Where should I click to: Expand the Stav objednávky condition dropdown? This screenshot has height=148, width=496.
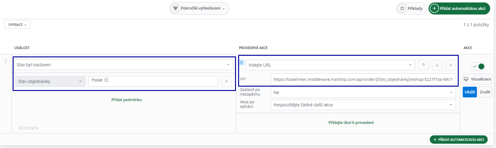pyautogui.click(x=50, y=81)
